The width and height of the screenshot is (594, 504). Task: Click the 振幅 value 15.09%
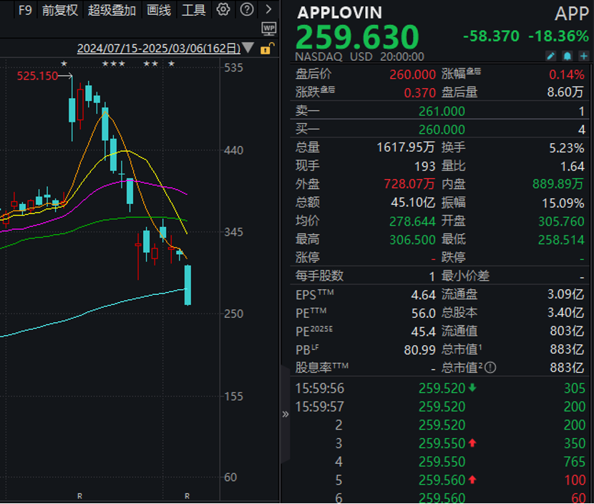(x=563, y=203)
